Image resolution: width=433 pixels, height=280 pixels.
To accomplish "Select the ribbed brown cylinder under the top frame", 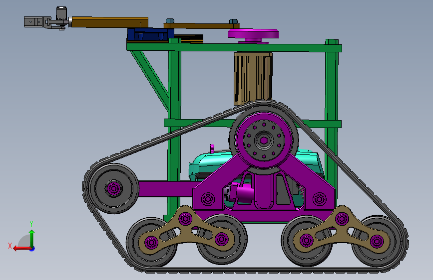I will pos(253,79).
